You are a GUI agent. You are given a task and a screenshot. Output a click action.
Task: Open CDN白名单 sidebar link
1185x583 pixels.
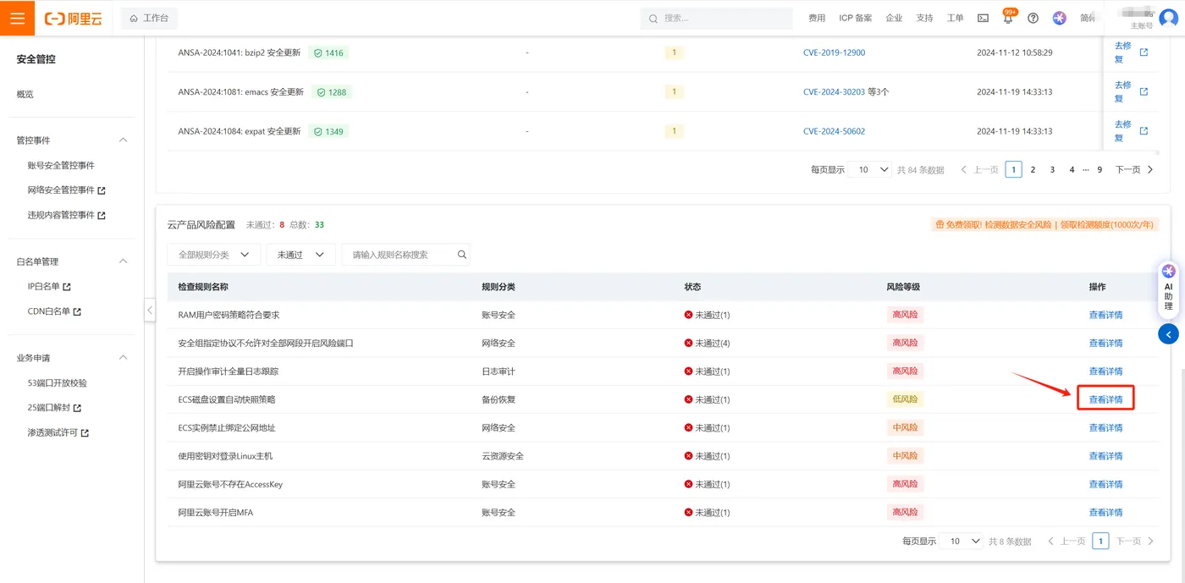click(54, 311)
